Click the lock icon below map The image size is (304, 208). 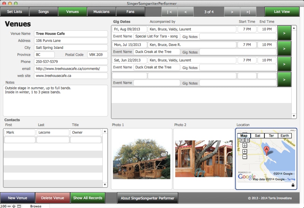tap(293, 185)
